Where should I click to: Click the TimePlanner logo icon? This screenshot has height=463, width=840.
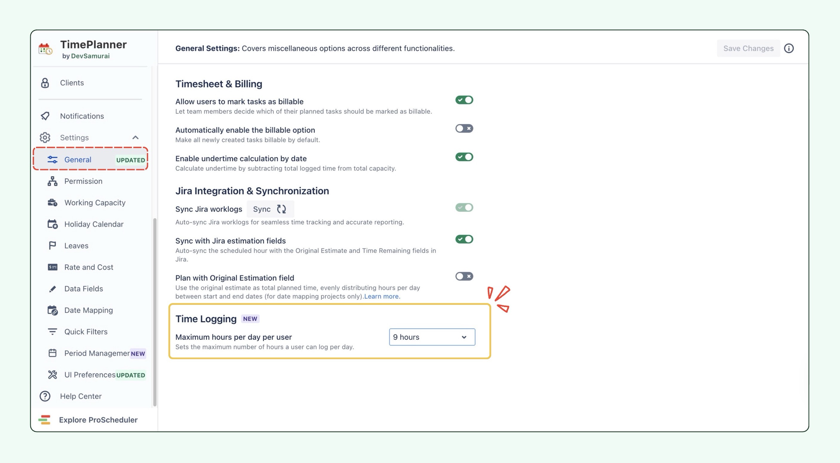(45, 49)
